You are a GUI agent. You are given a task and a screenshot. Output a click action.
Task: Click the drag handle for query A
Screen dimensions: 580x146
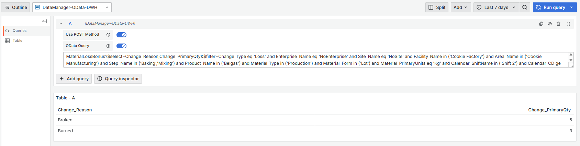[569, 24]
